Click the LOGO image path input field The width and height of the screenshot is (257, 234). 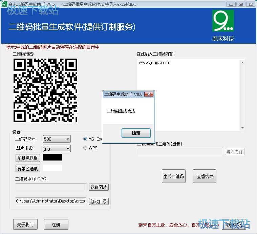[x=51, y=187]
